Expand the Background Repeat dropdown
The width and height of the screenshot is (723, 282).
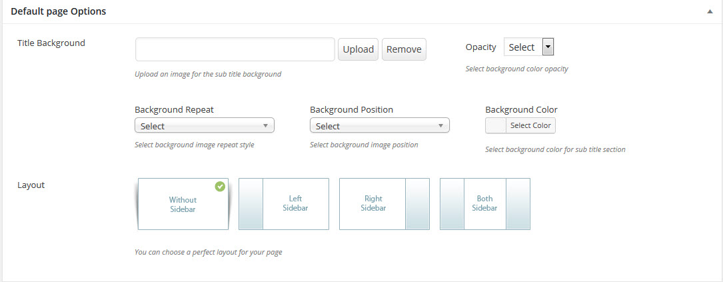(204, 125)
